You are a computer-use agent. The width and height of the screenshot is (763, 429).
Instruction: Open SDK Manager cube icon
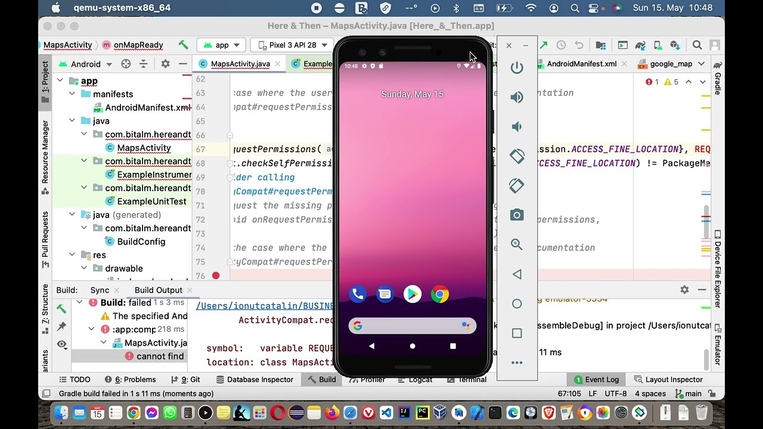click(x=675, y=45)
